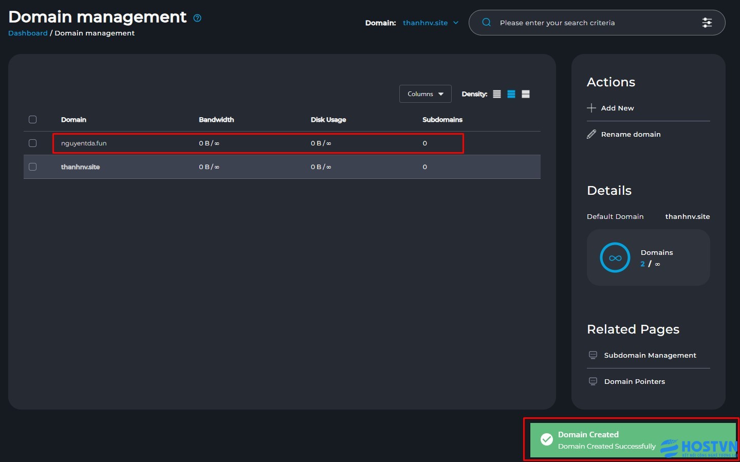Open the Columns dropdown
The height and width of the screenshot is (462, 740).
coord(425,94)
